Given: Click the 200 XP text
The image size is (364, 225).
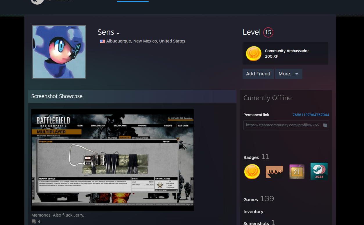Looking at the screenshot, I should [272, 56].
